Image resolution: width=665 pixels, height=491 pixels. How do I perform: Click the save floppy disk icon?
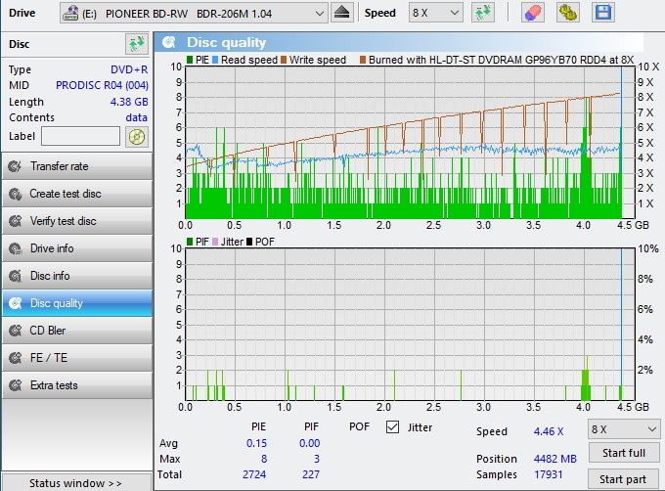coord(603,13)
